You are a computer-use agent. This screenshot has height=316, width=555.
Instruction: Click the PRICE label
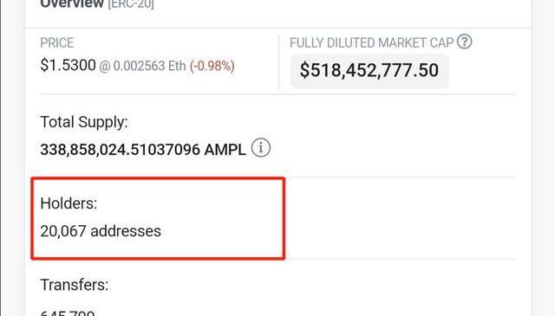[57, 42]
